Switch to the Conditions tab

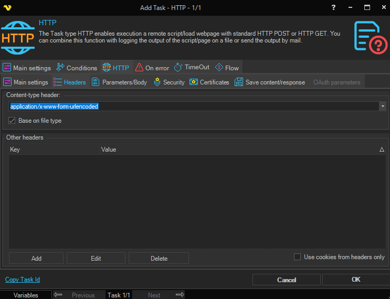pos(77,68)
